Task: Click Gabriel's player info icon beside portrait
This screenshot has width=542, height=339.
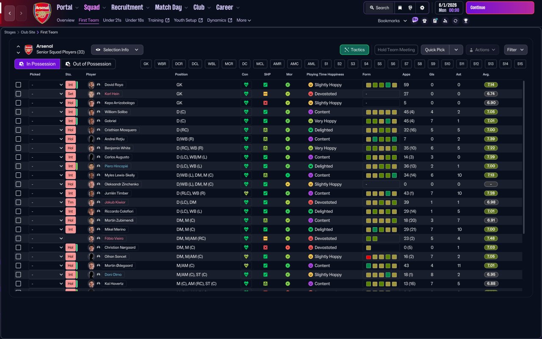Action: pyautogui.click(x=99, y=121)
